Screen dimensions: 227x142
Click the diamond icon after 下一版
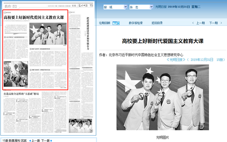[51, 140]
